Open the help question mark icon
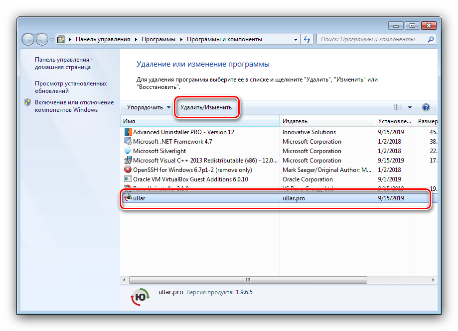Screen dimensions: 458x331 [x=426, y=107]
